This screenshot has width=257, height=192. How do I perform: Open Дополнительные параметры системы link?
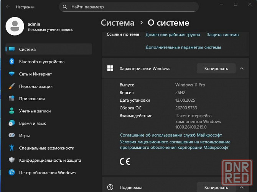[183, 47]
